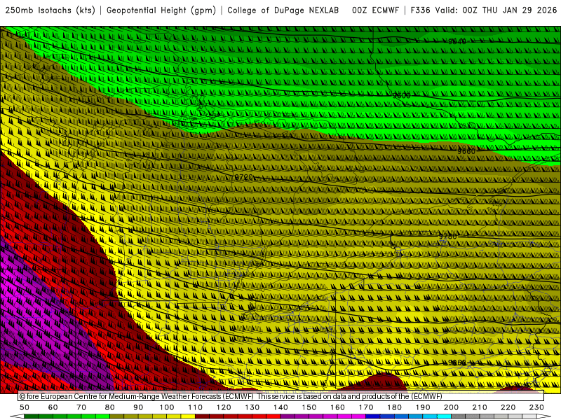Click the dark maroon swatch right after 110
561x420 pixels.
point(203,416)
